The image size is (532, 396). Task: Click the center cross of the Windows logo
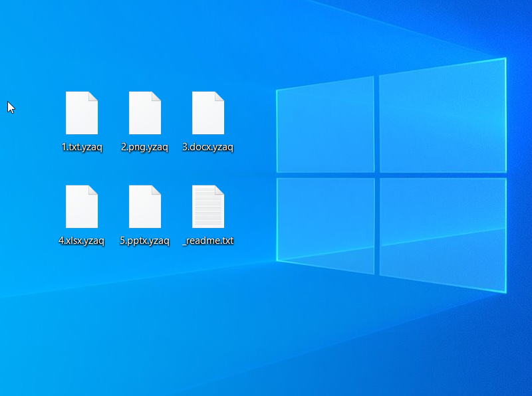(x=377, y=175)
